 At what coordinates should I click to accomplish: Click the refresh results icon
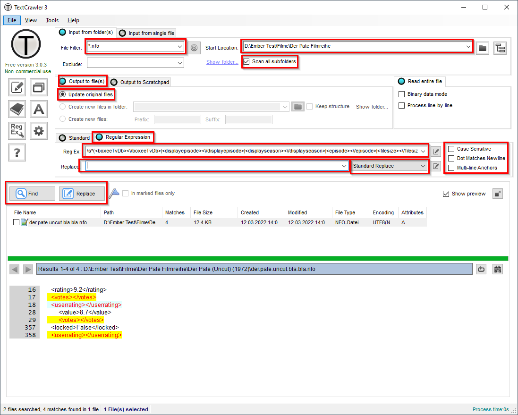click(x=481, y=269)
